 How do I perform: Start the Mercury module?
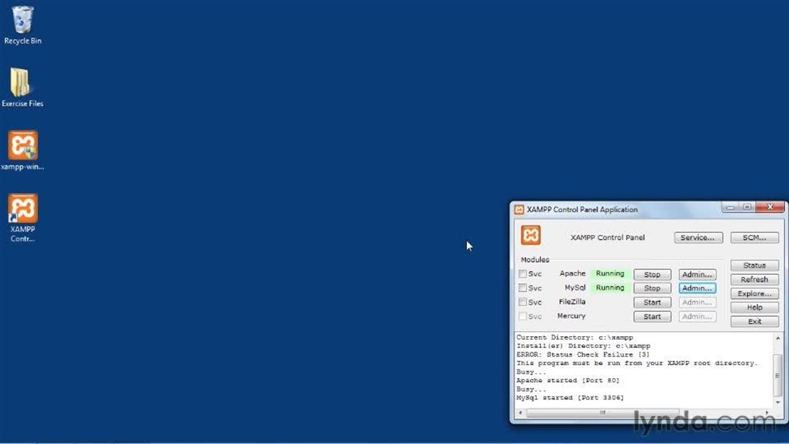point(652,316)
